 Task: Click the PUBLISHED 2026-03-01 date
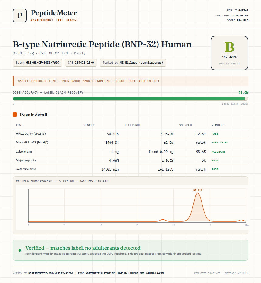tap(232, 16)
